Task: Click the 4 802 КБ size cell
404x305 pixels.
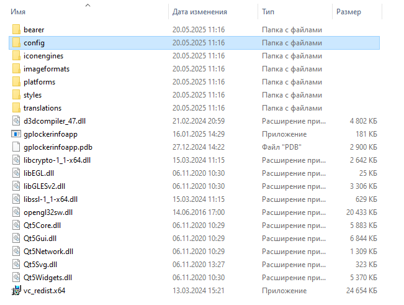Action: (363, 121)
